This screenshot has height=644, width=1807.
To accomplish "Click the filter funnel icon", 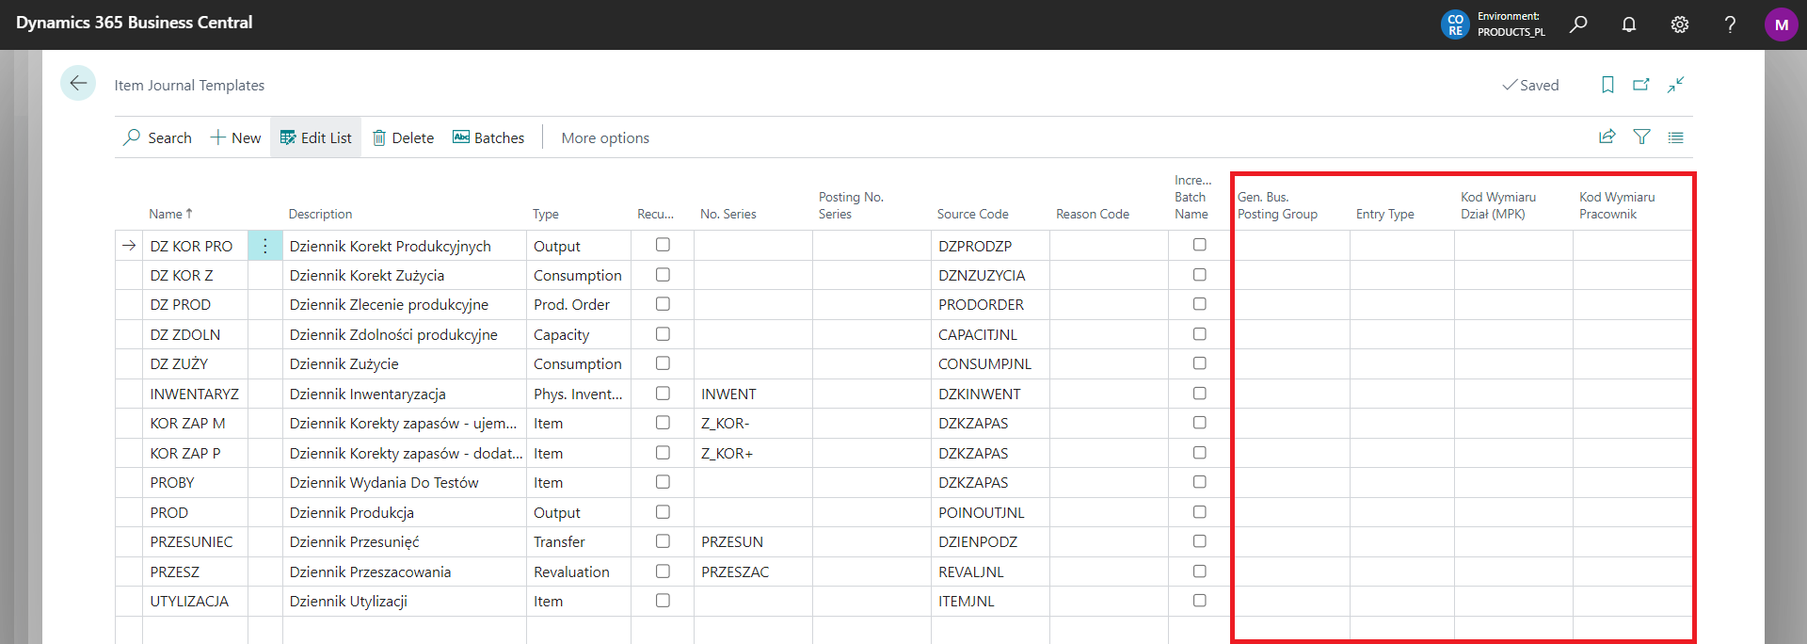I will tap(1641, 137).
